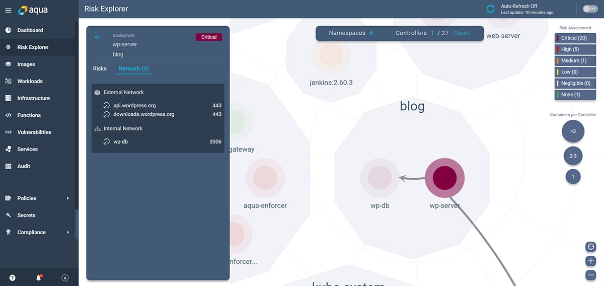Click the Controllers 1 / 27 filter

422,33
